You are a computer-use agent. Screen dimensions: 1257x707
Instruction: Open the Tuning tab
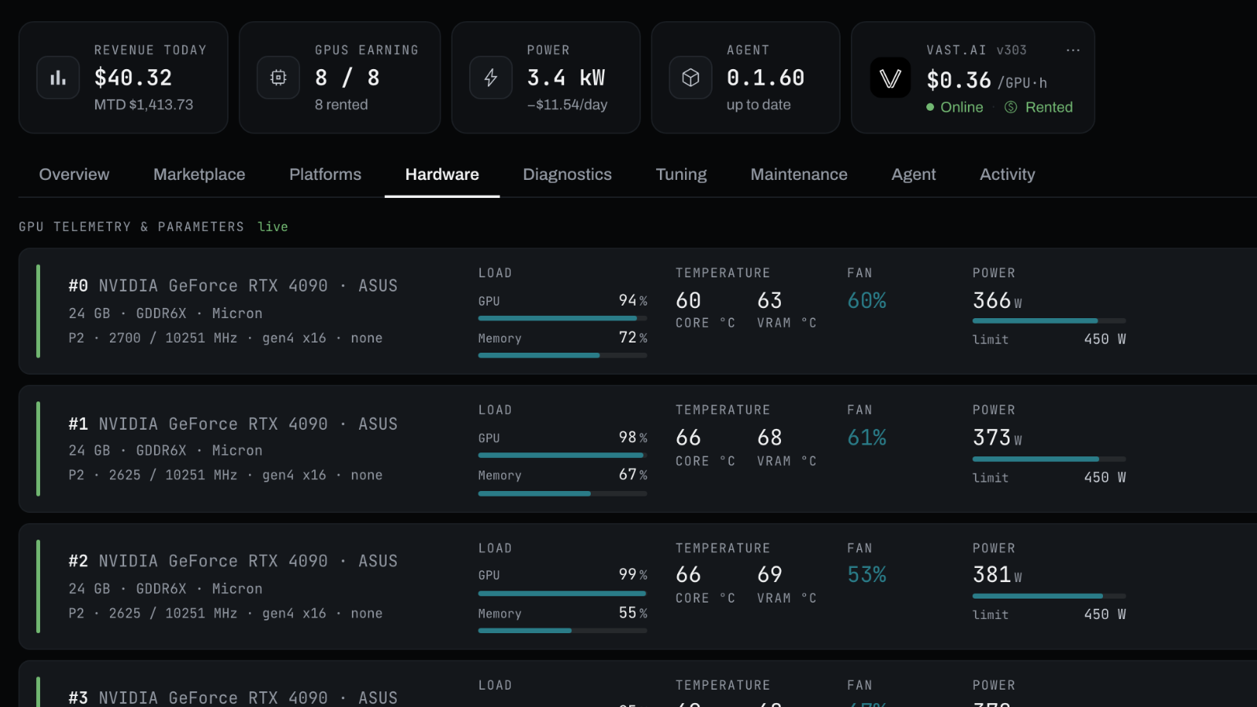[681, 174]
